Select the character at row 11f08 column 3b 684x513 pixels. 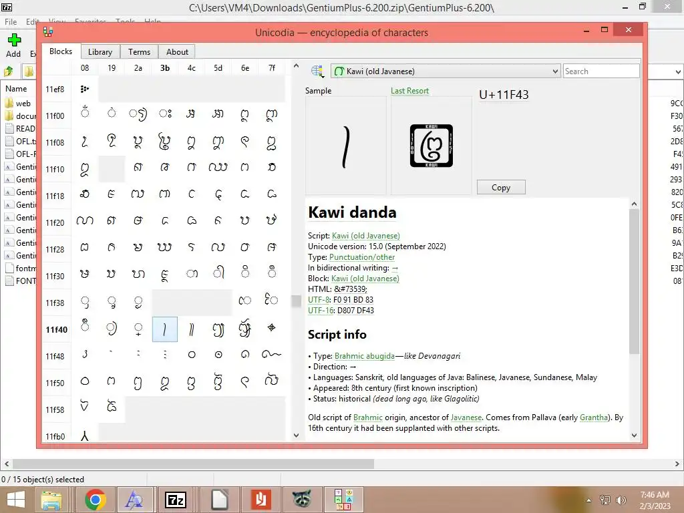pos(165,142)
